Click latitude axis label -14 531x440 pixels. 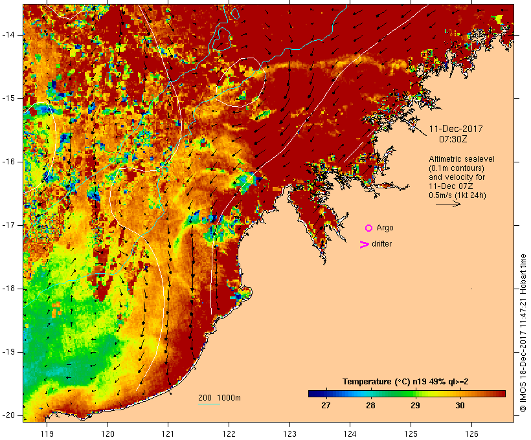(x=8, y=35)
